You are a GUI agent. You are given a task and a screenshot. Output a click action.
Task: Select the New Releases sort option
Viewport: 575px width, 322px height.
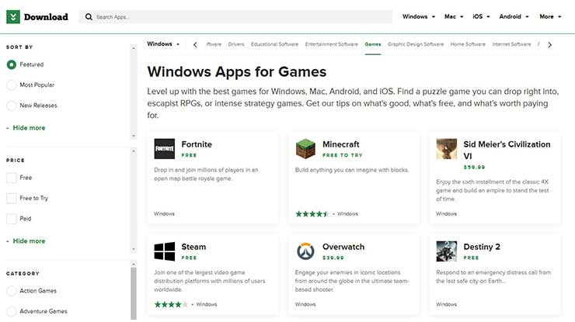point(12,106)
